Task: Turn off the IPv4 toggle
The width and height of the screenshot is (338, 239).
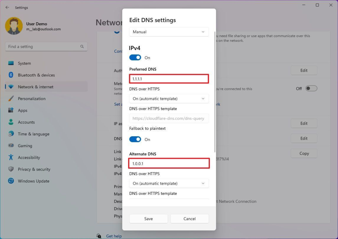Action: coord(135,58)
